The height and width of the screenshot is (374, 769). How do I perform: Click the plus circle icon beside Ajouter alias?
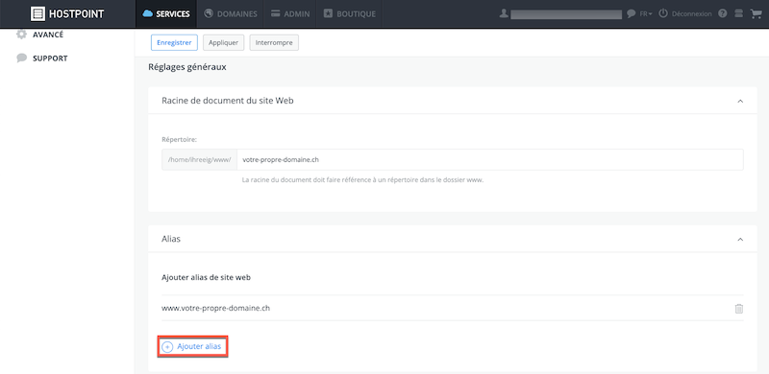click(x=167, y=346)
